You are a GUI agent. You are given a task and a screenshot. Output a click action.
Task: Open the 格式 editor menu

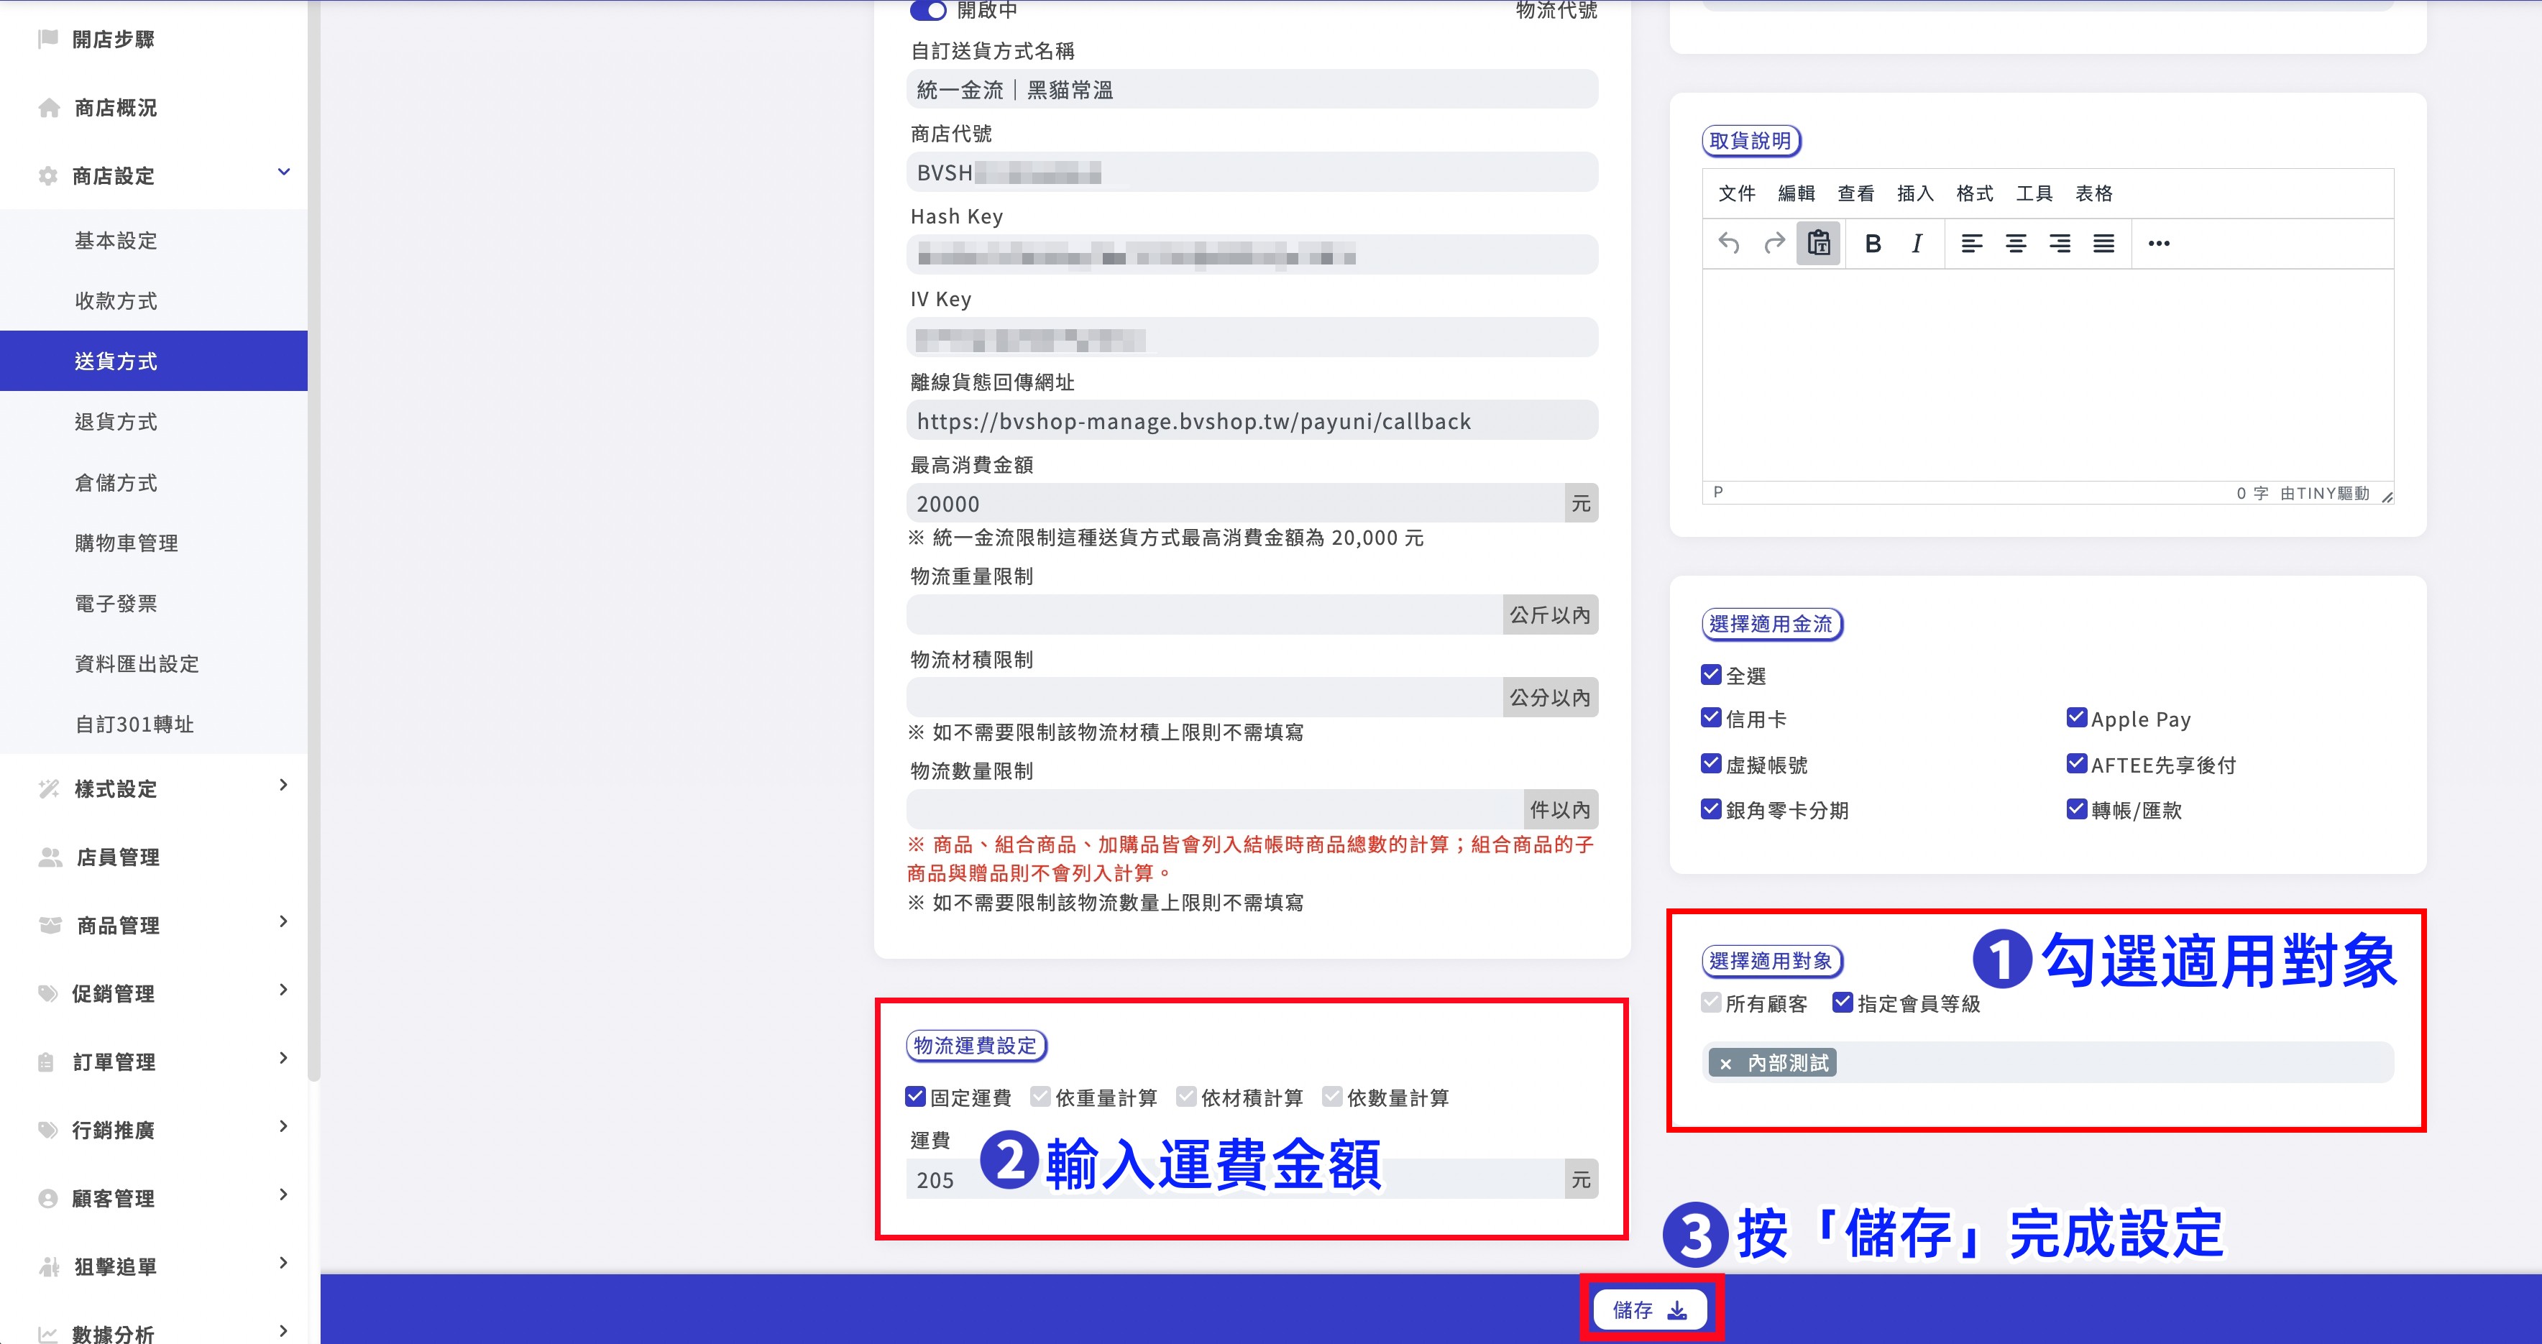(1975, 193)
